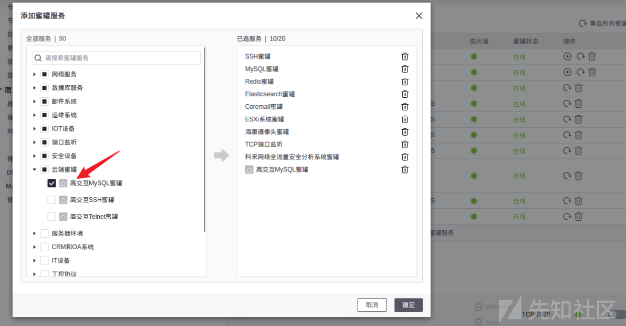The image size is (626, 326).
Task: Delete 科来网络全流量安全分析系统蜜罐 entry
Action: pyautogui.click(x=405, y=157)
